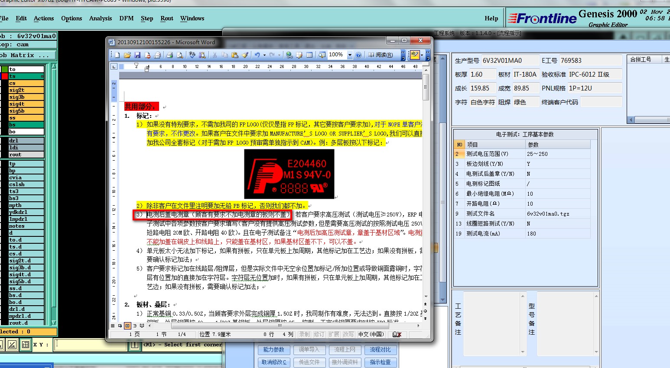Click spelling status book icon in Word
Viewport: 670px width, 368px height.
tap(397, 334)
